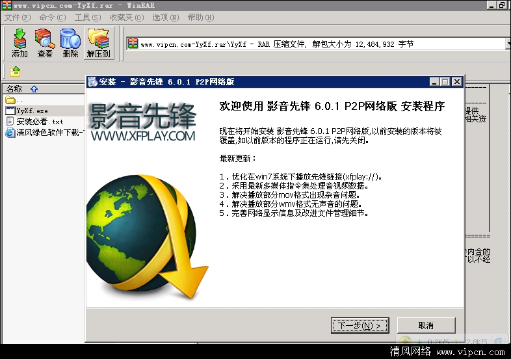Maximize the 影音先锋 installer window
This screenshot has height=359, width=511.
tap(445, 82)
